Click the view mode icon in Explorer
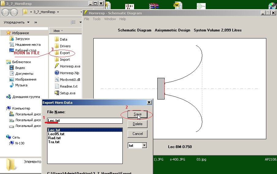The width and height of the screenshot is (277, 174). click(x=73, y=22)
